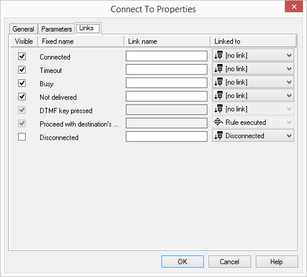The width and height of the screenshot is (307, 277).
Task: Click the link icon in Not delivered row
Action: [x=218, y=95]
